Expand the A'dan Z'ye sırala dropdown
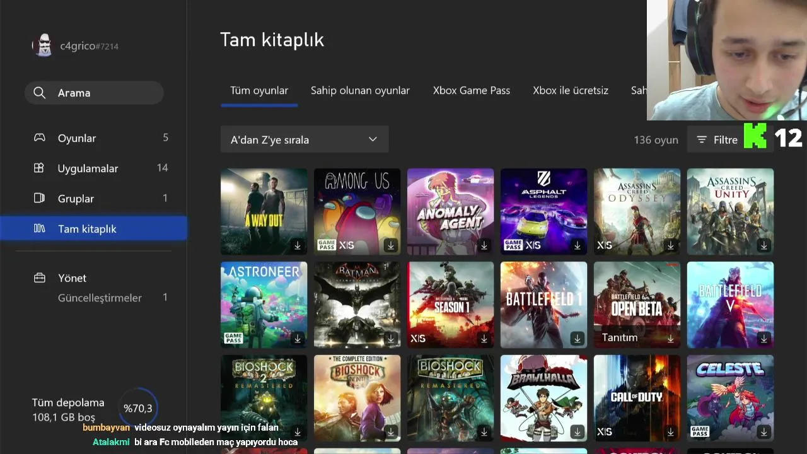807x454 pixels. click(x=305, y=139)
